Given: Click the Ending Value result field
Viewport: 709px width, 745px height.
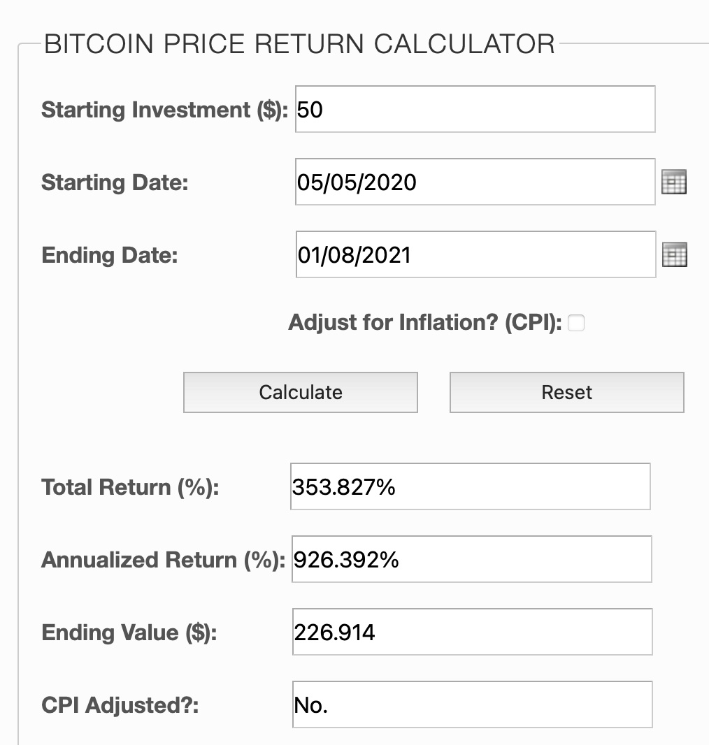Looking at the screenshot, I should pyautogui.click(x=472, y=632).
